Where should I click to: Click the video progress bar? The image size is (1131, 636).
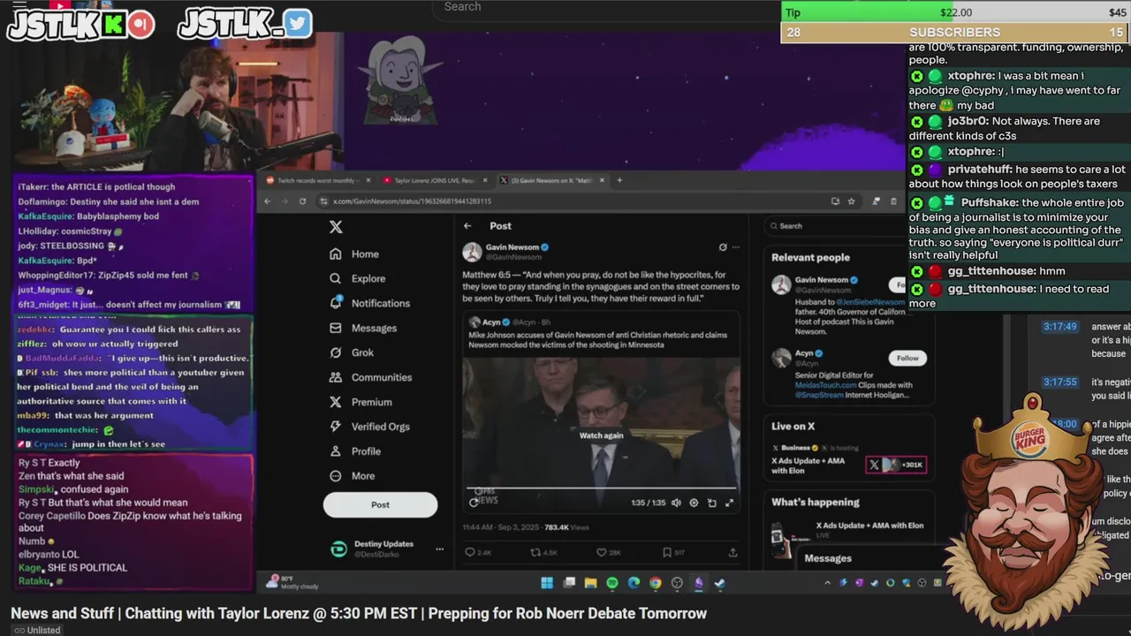601,488
